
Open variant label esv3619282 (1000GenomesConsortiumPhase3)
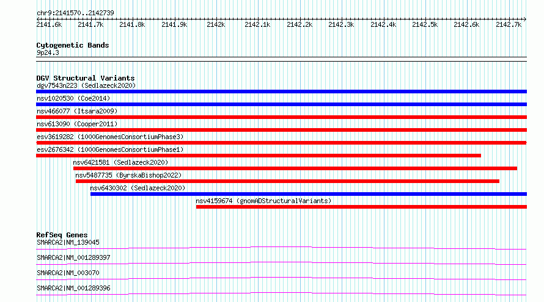(x=110, y=137)
